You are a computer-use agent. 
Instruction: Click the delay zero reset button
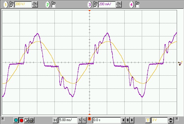tap(128, 120)
